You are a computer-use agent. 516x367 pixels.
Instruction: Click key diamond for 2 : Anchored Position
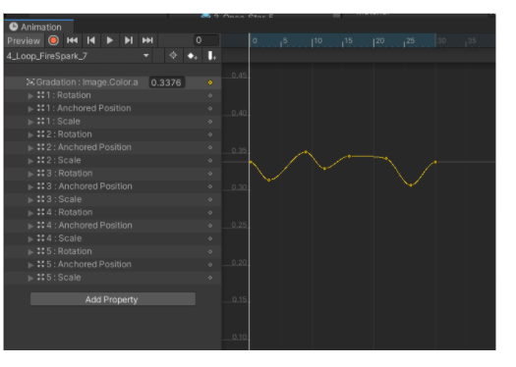[210, 147]
